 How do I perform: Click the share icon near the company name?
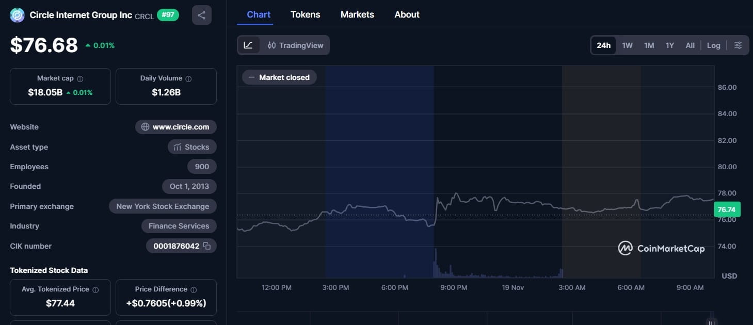tap(201, 14)
